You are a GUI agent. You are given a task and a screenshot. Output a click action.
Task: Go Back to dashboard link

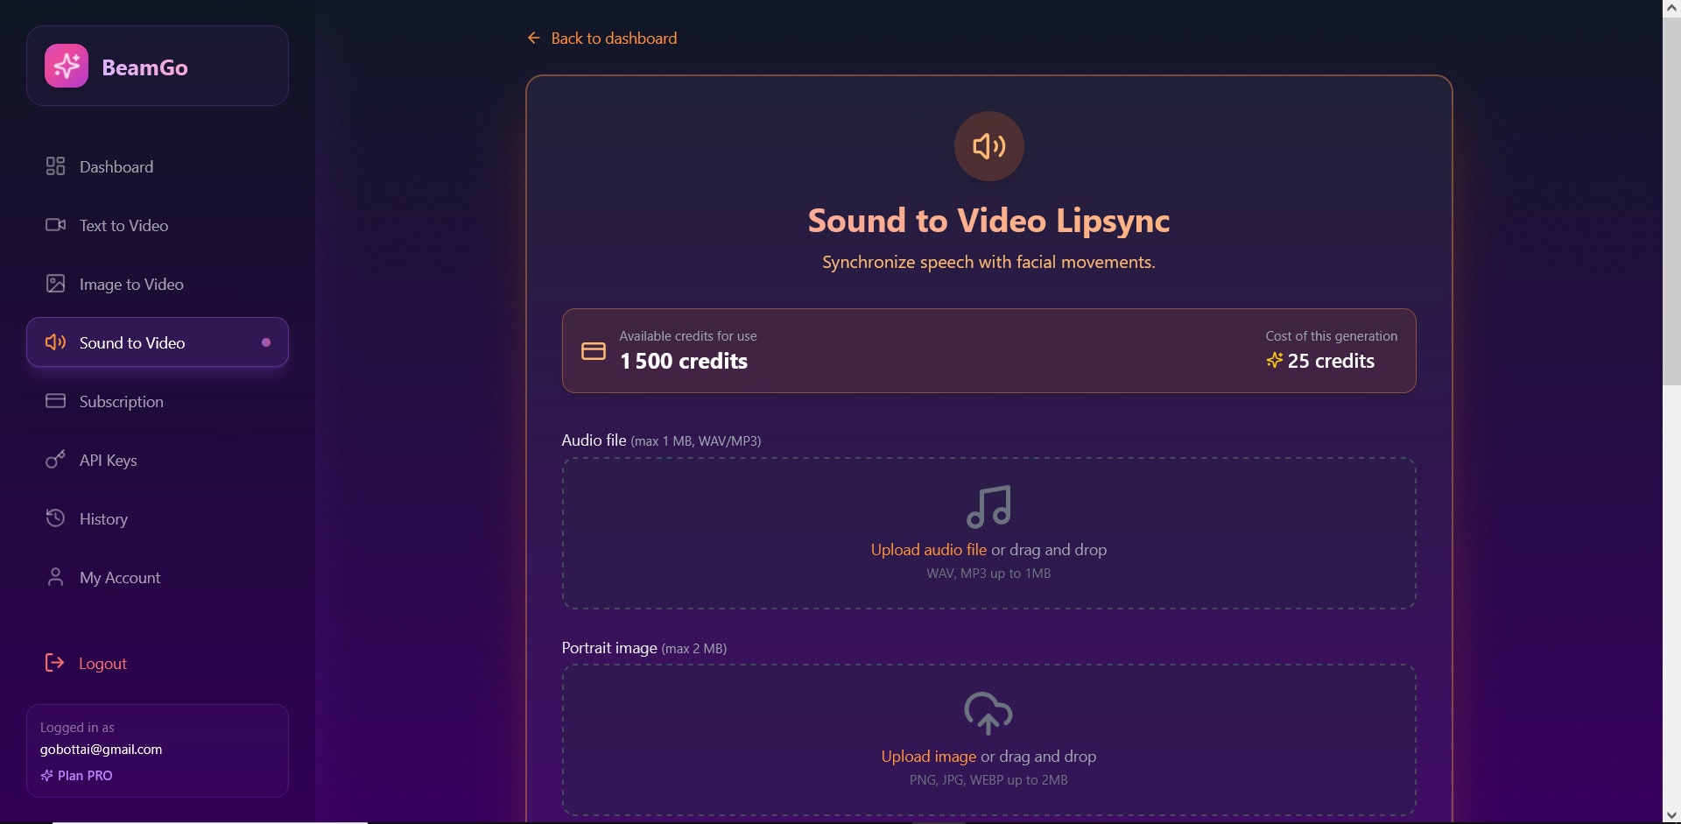click(x=614, y=39)
